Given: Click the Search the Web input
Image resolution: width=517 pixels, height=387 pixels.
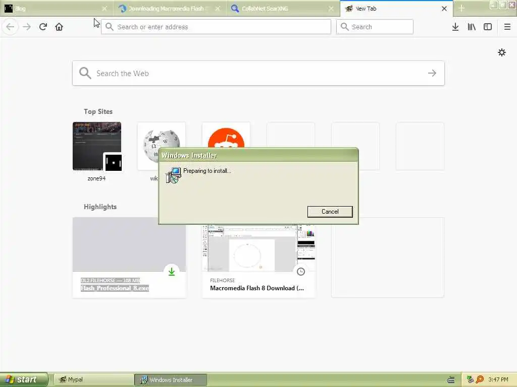Looking at the screenshot, I should pos(258,73).
